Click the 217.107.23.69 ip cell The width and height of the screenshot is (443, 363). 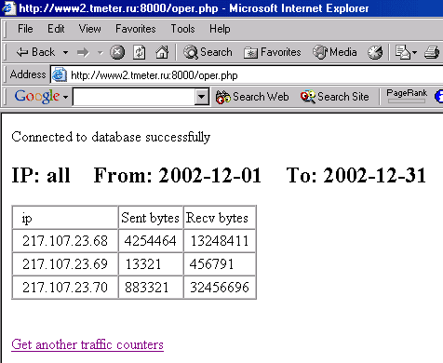point(65,264)
